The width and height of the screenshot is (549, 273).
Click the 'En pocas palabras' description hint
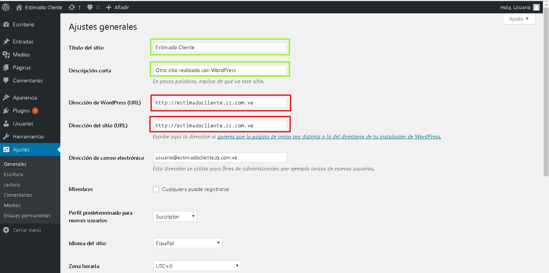pos(208,81)
